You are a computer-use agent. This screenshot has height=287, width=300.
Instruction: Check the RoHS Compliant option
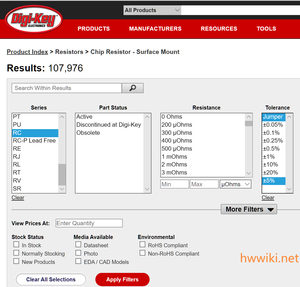coord(142,245)
